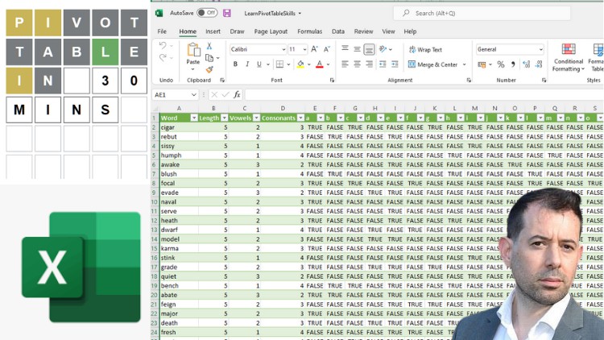604x340 pixels.
Task: Open the Help tab
Action: (x=410, y=31)
